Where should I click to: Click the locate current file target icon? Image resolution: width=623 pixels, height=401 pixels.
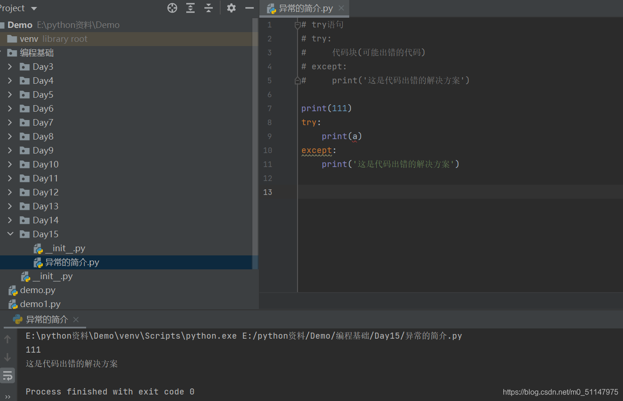tap(172, 8)
